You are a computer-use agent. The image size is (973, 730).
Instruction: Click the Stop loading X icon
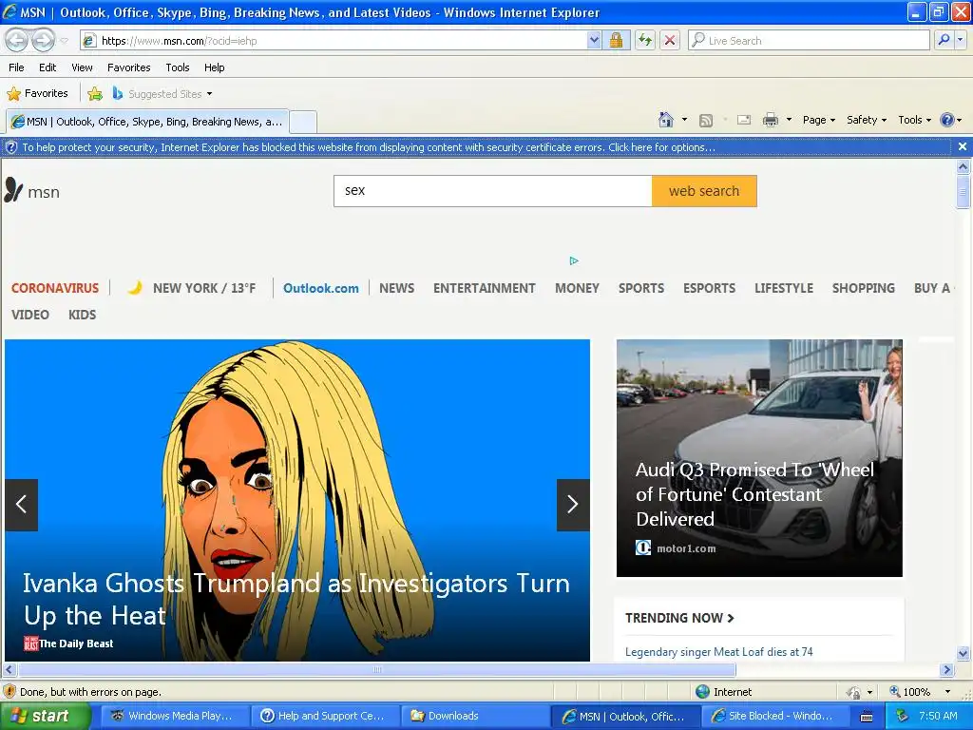tap(670, 40)
